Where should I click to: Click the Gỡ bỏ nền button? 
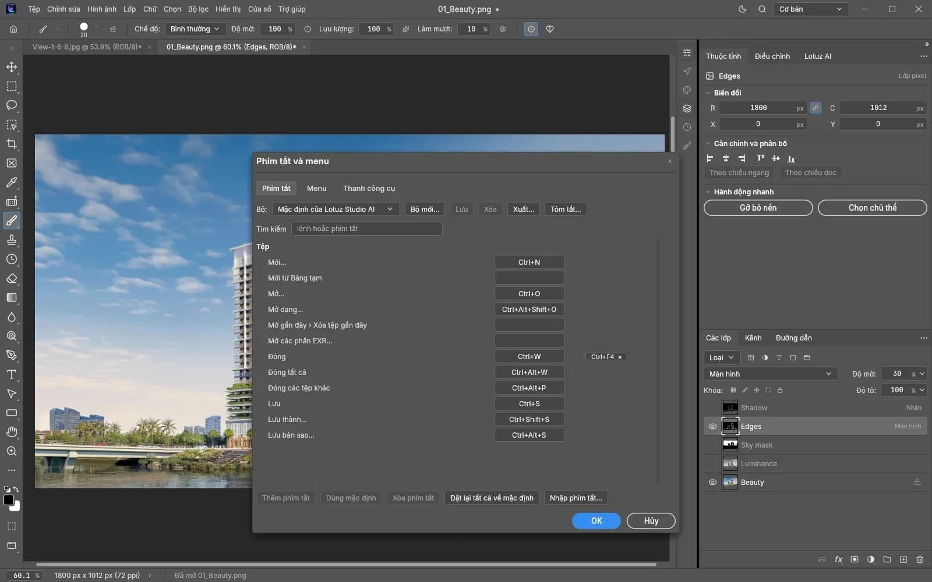(x=758, y=208)
